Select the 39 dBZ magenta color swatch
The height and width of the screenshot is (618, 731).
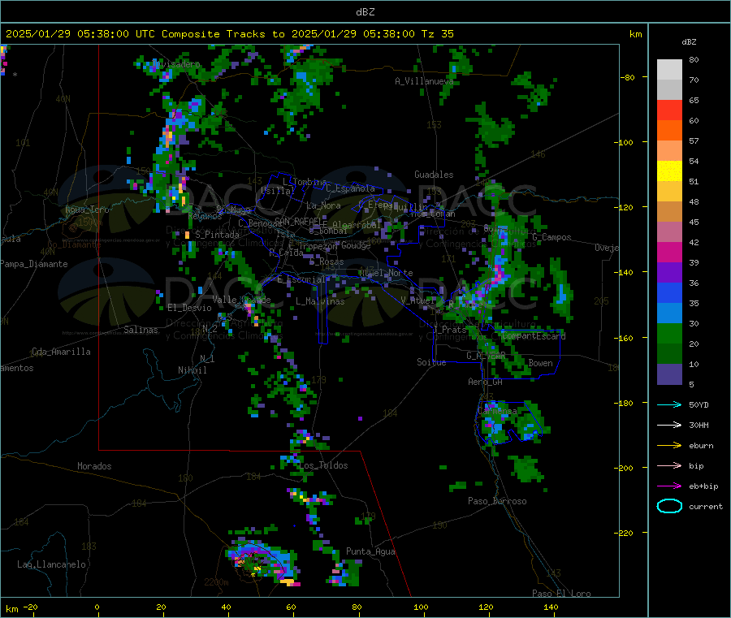coord(669,252)
